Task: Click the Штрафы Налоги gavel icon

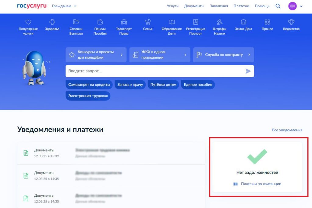Action: tap(219, 22)
